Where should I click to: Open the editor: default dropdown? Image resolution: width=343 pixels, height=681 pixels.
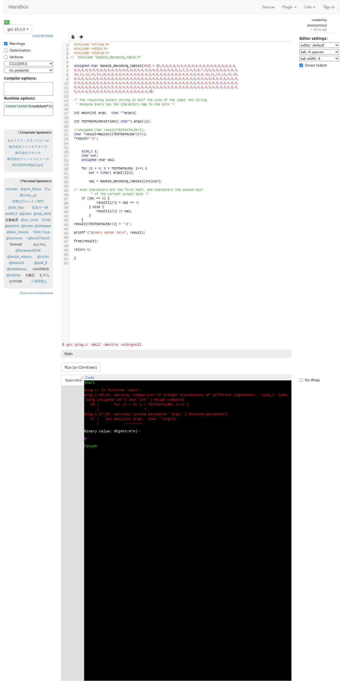coord(319,45)
